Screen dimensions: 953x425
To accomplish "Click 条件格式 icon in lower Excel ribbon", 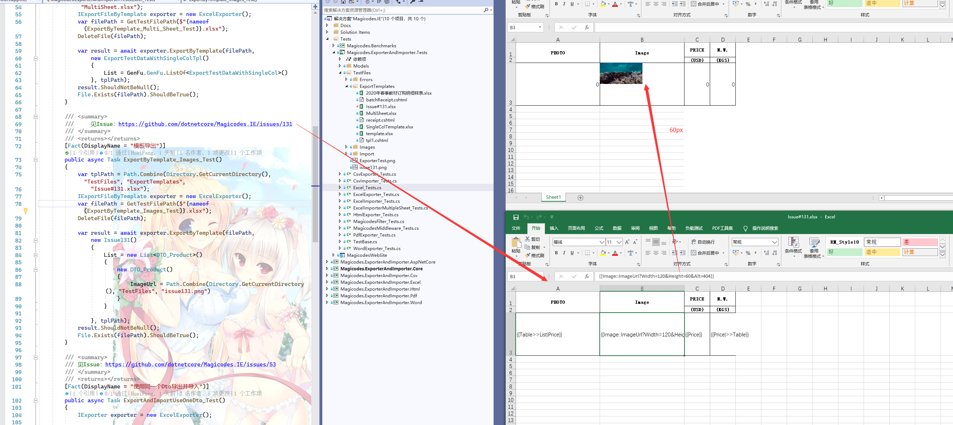I will pos(793,243).
